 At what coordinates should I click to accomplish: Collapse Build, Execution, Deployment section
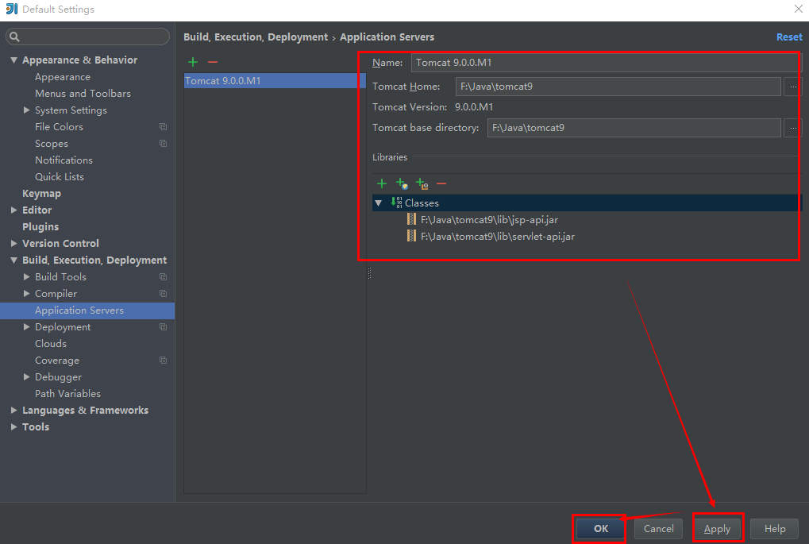click(14, 260)
